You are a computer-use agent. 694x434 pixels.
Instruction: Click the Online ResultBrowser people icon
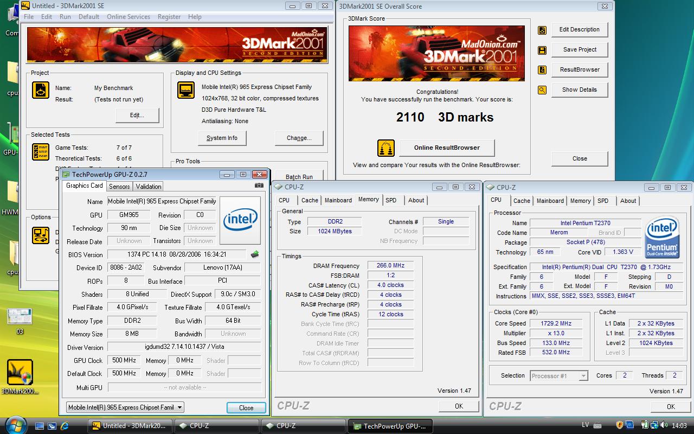pos(386,148)
